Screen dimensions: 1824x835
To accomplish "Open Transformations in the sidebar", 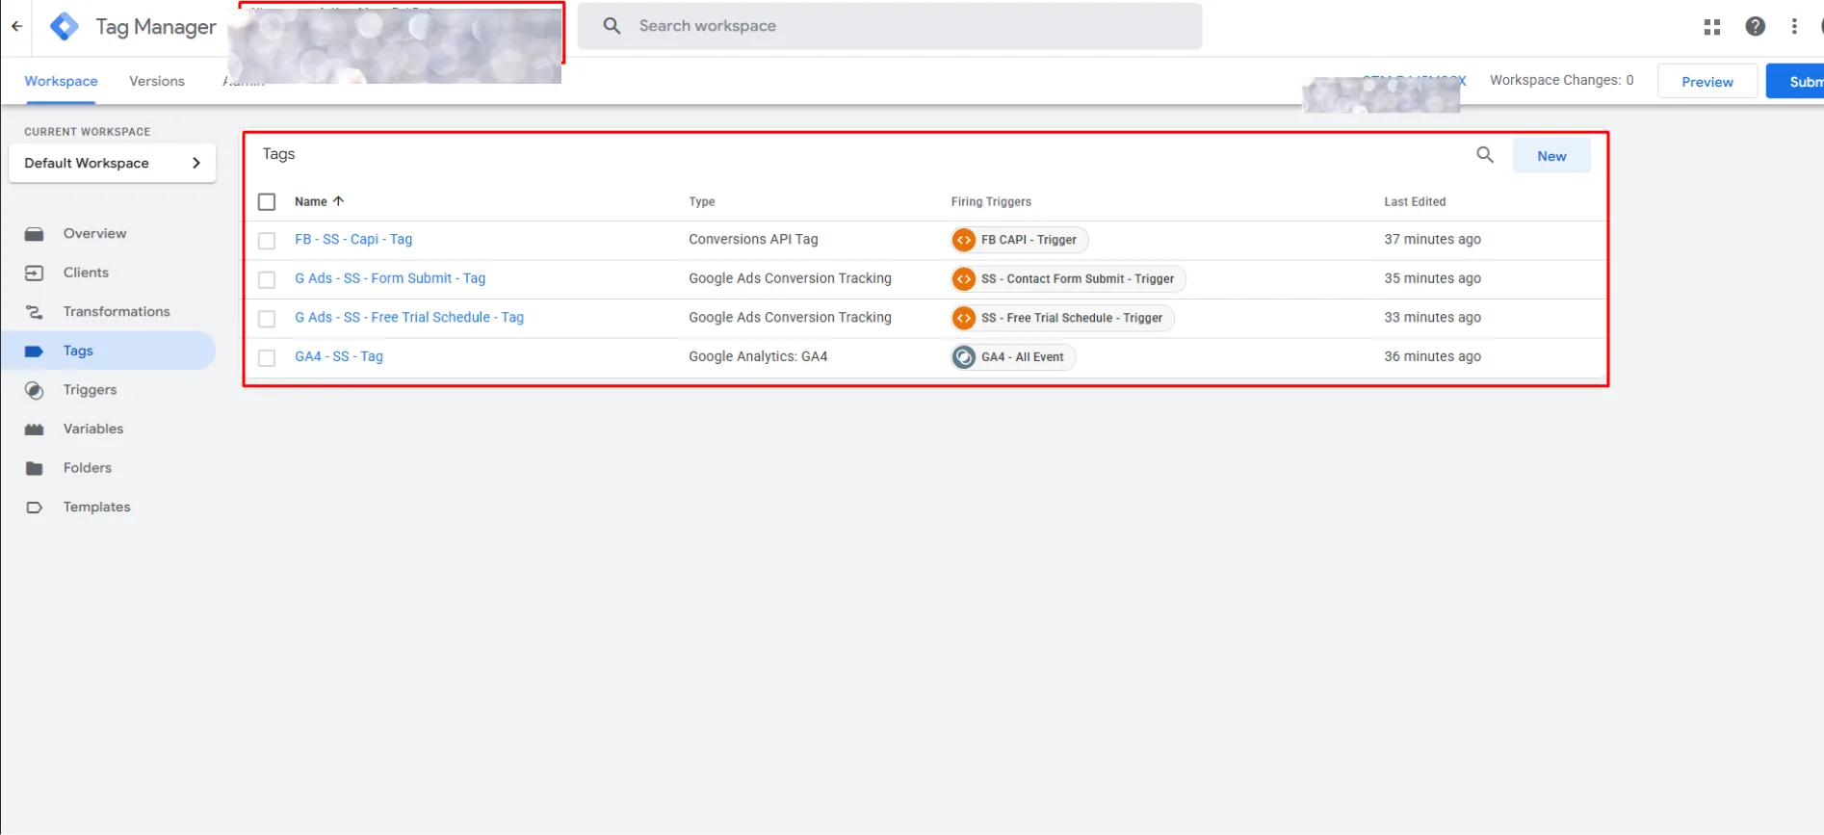I will [x=117, y=312].
